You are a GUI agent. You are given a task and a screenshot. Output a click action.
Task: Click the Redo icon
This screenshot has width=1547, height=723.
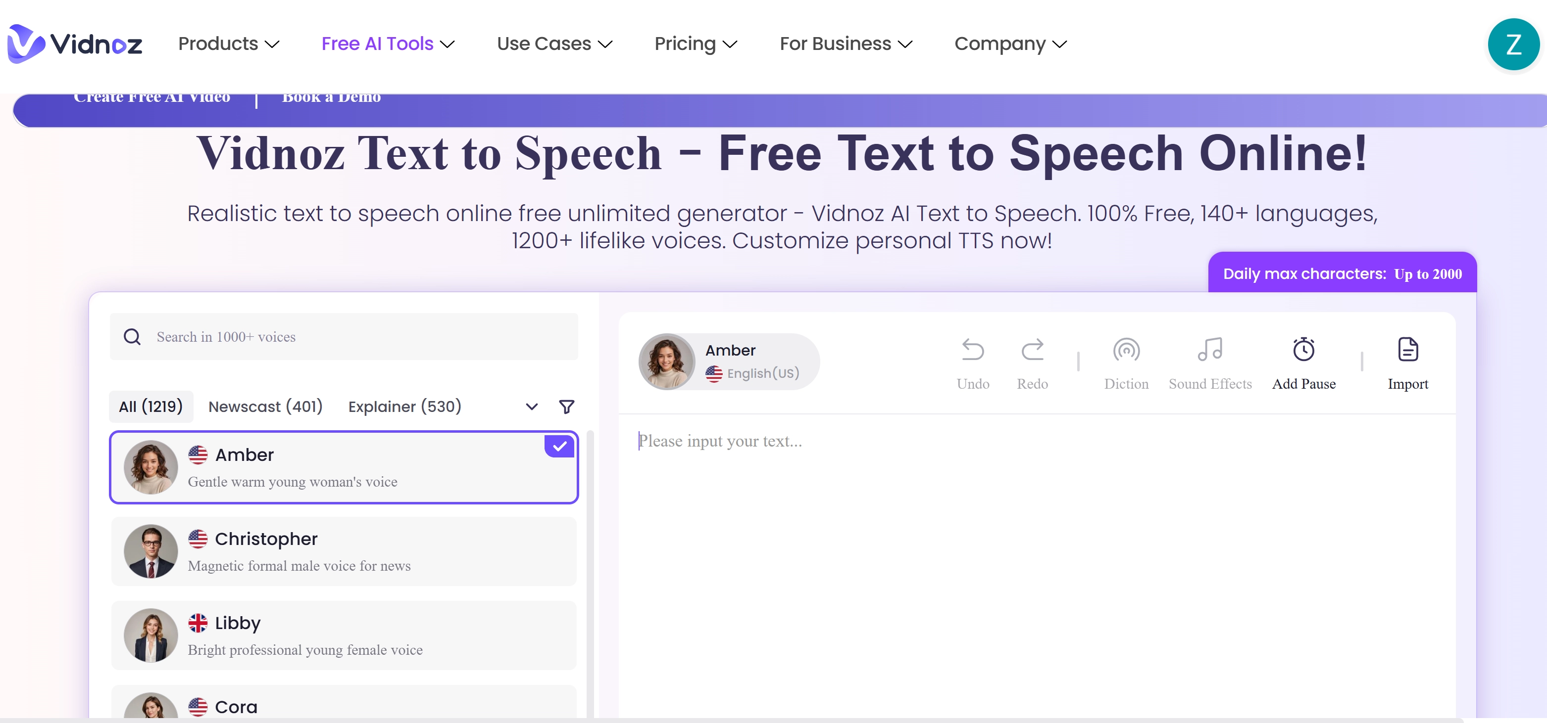1032,351
